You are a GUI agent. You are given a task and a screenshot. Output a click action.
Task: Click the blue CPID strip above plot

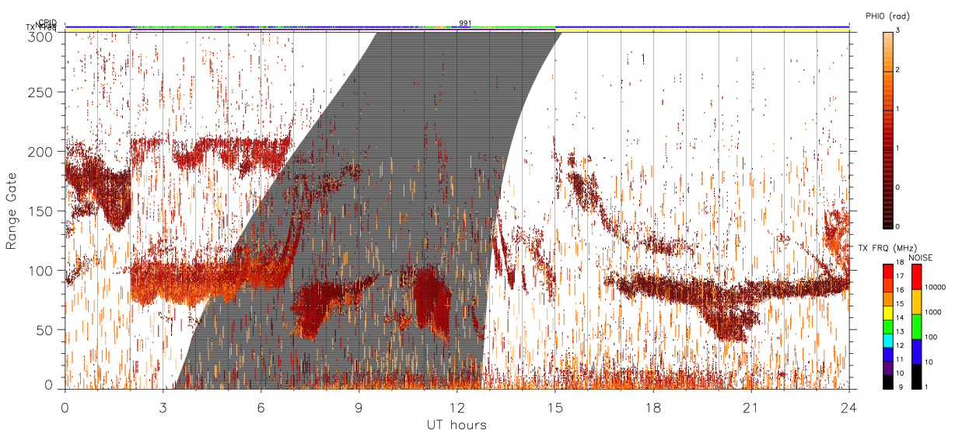457,26
